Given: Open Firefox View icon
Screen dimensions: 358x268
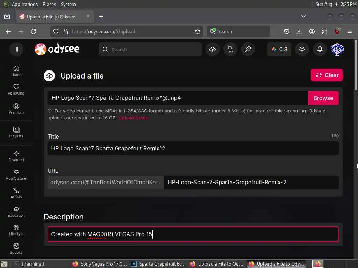Looking at the screenshot, I should tap(7, 17).
